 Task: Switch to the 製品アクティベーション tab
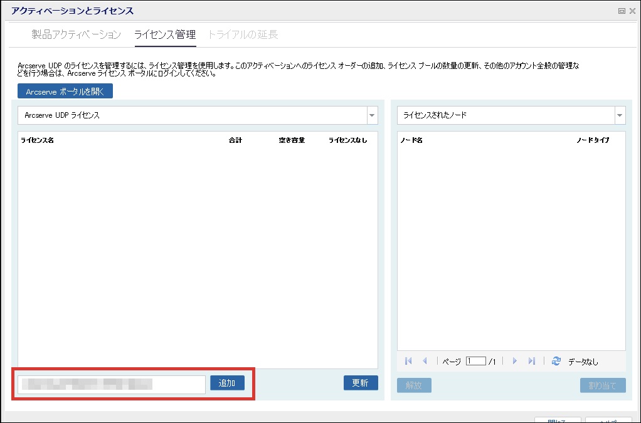point(76,34)
